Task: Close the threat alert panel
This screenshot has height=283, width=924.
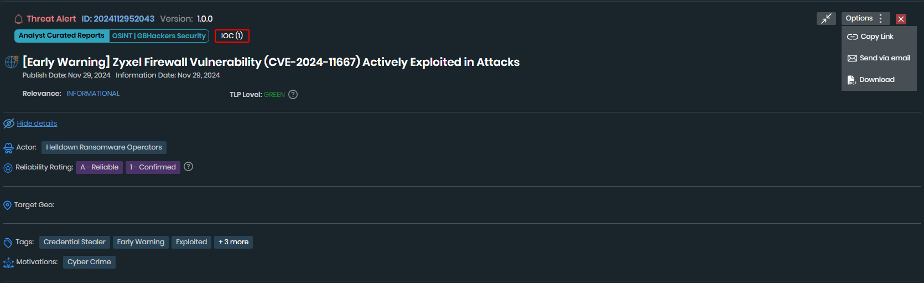Action: pos(901,19)
